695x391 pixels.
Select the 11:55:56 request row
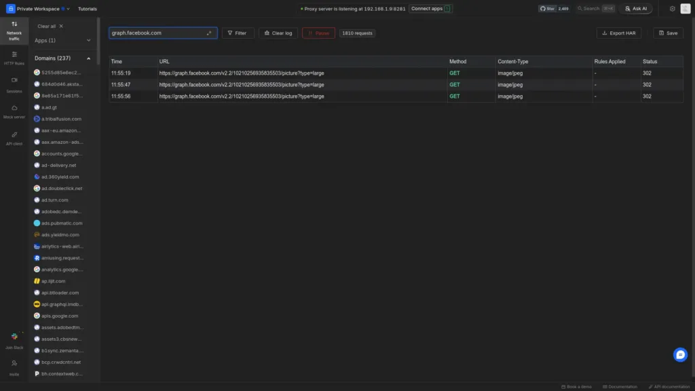396,96
